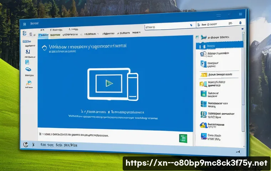Viewport: 271px width, 171px height.
Task: Click the circular icon at the bottom-left status bar
Action: click(x=26, y=144)
